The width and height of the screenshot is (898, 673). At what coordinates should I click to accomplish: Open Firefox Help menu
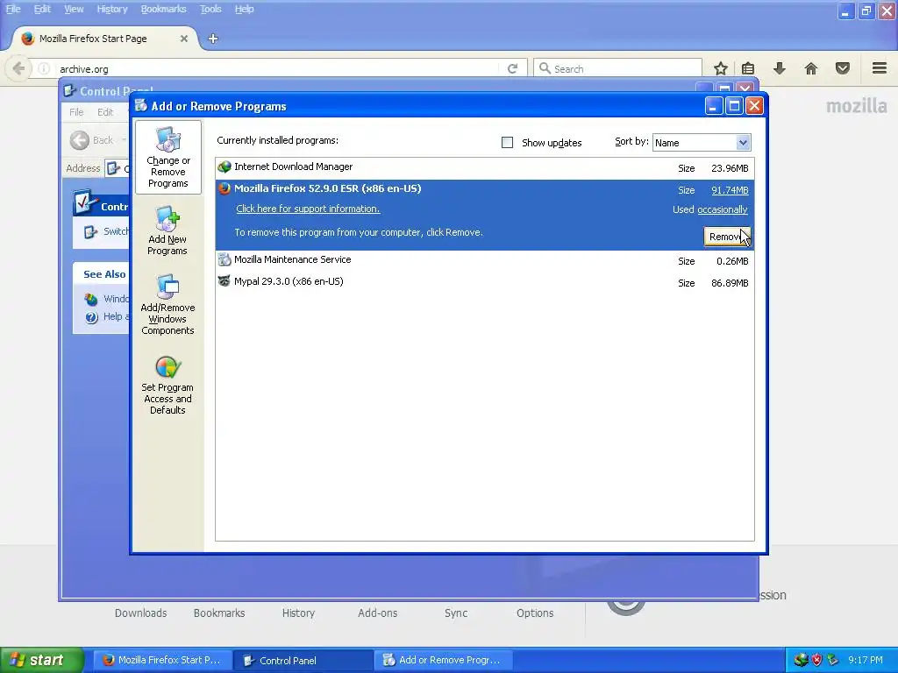[244, 9]
